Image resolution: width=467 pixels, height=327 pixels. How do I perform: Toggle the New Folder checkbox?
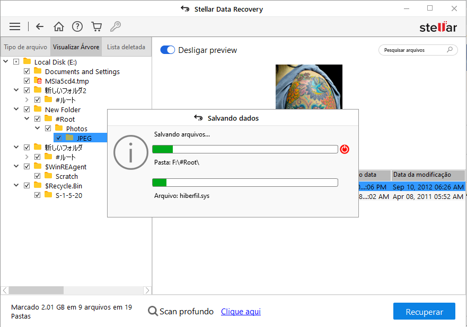pos(27,110)
